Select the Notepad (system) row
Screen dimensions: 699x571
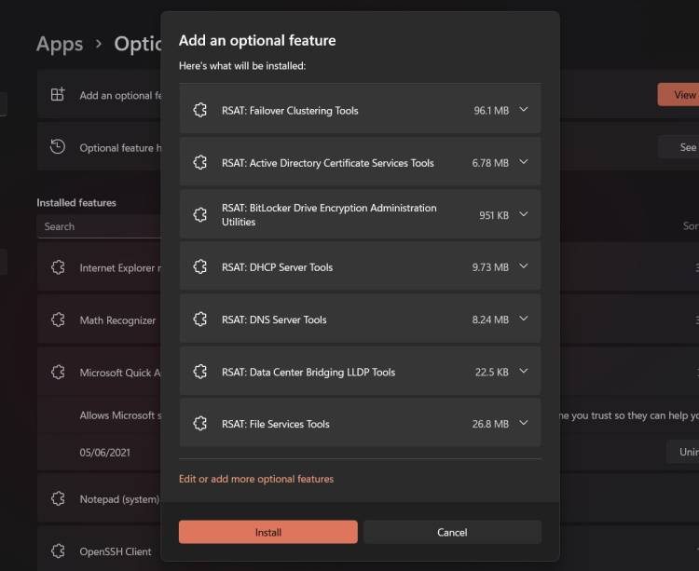click(x=99, y=499)
